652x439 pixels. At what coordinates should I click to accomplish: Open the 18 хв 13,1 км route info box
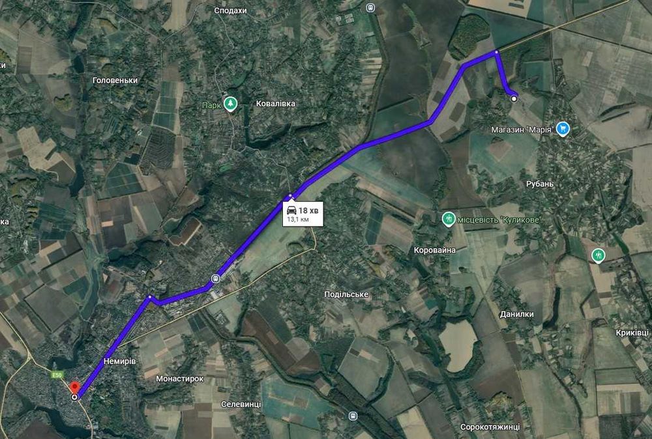[303, 214]
